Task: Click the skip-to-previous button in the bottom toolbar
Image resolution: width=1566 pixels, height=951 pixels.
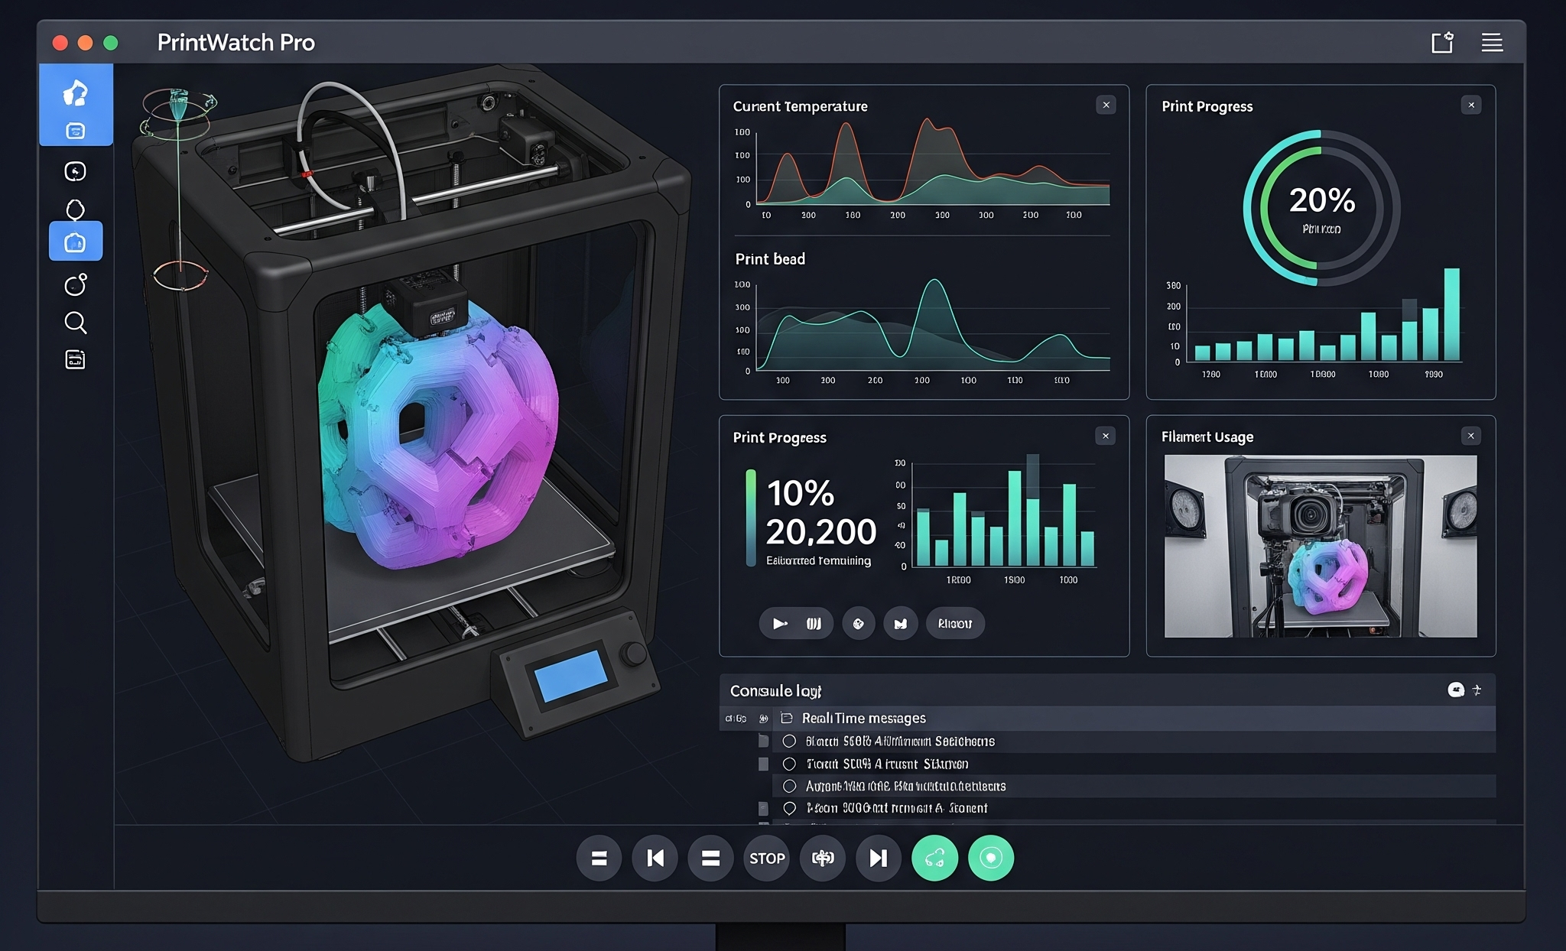Action: (x=655, y=858)
